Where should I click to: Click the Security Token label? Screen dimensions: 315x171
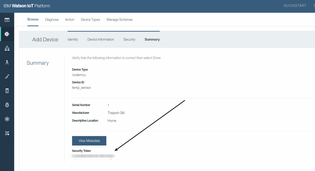tap(81, 151)
